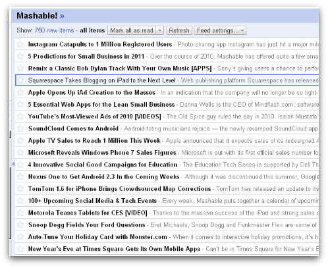
Task: Open 'Microsoft Reveals Windows Phone 7 Sales Figures'
Action: (102, 153)
